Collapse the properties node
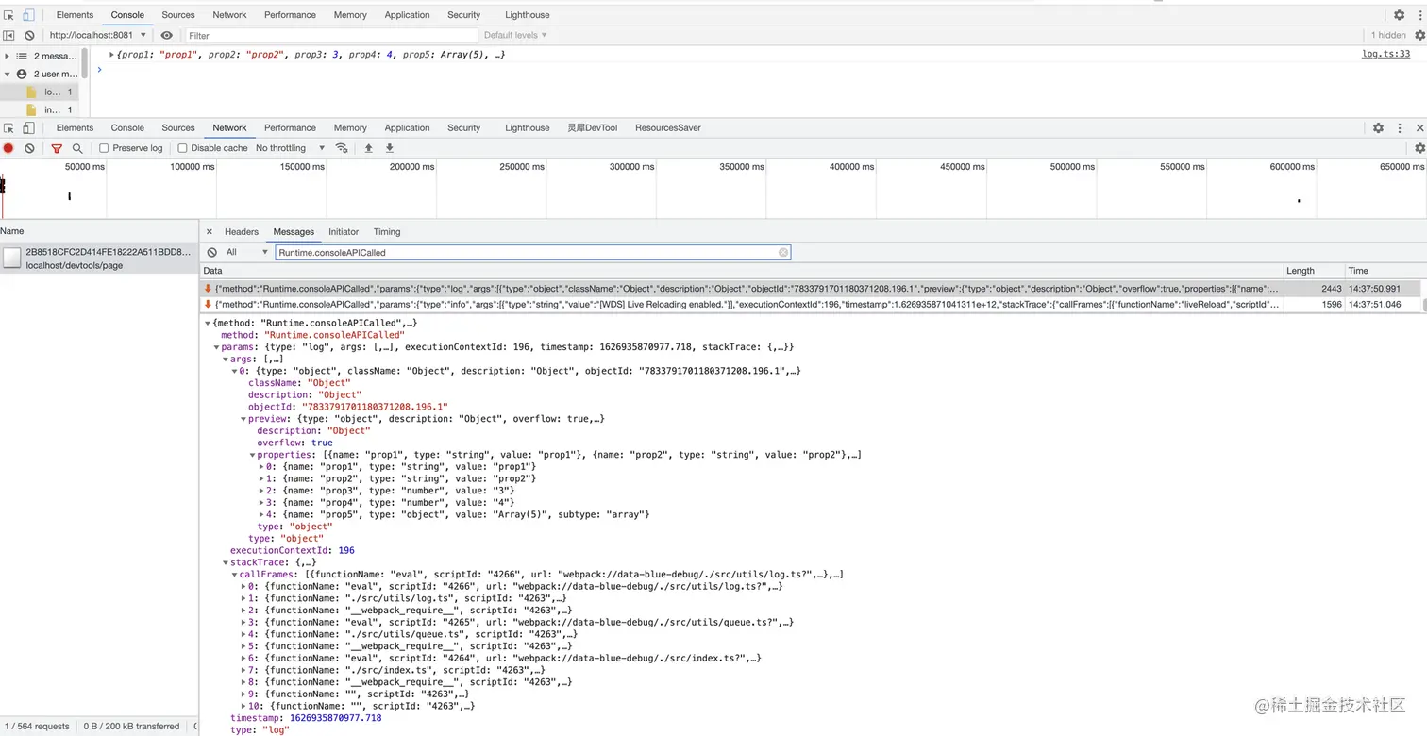 [x=252, y=455]
